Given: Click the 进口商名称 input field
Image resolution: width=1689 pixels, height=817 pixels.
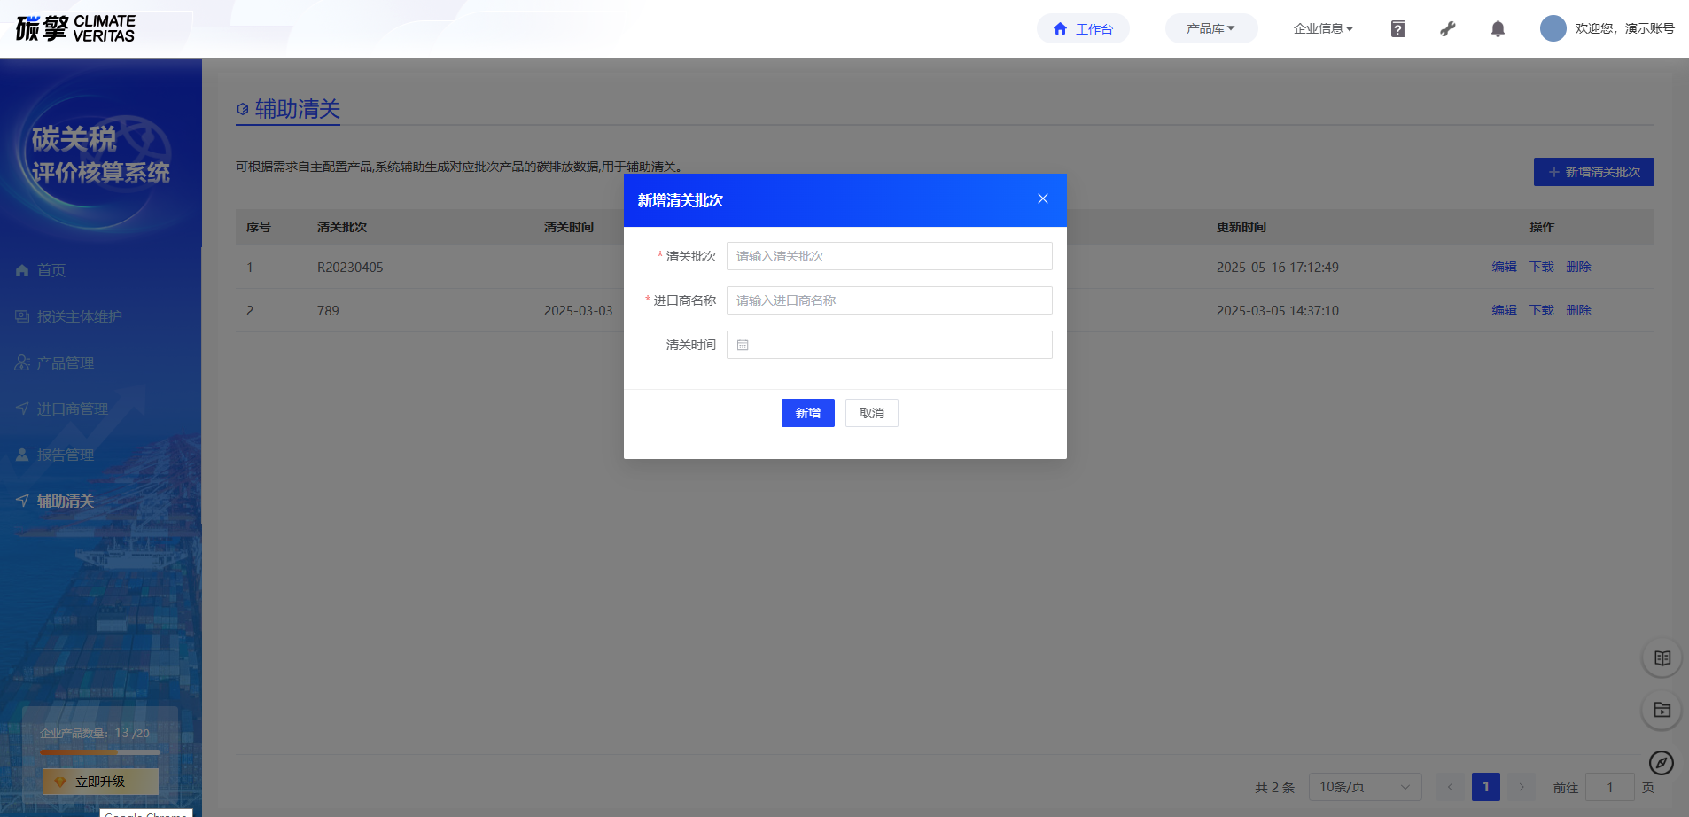Looking at the screenshot, I should pyautogui.click(x=889, y=300).
